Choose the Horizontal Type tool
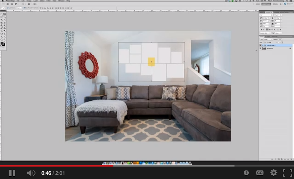The image size is (294, 179). 5,34
